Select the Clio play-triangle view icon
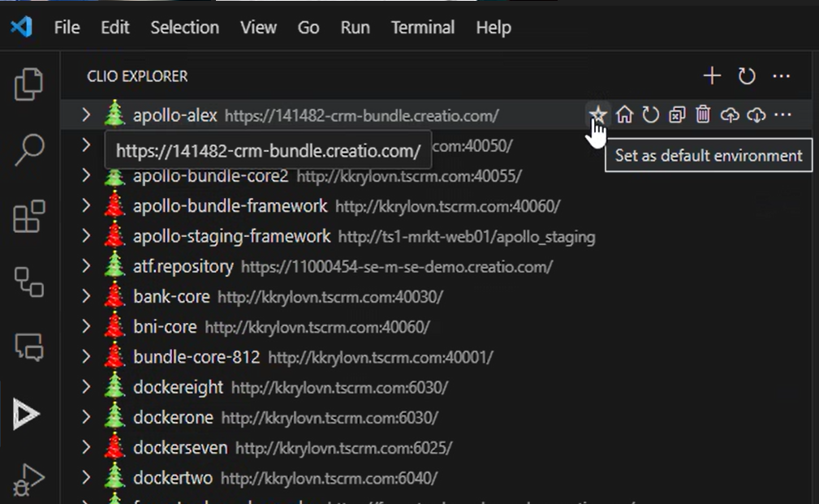 [x=26, y=414]
